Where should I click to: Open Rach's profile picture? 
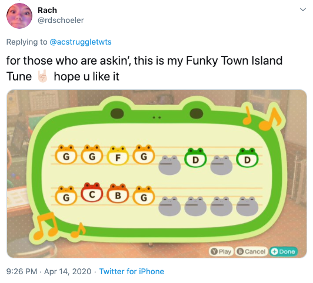click(x=19, y=16)
